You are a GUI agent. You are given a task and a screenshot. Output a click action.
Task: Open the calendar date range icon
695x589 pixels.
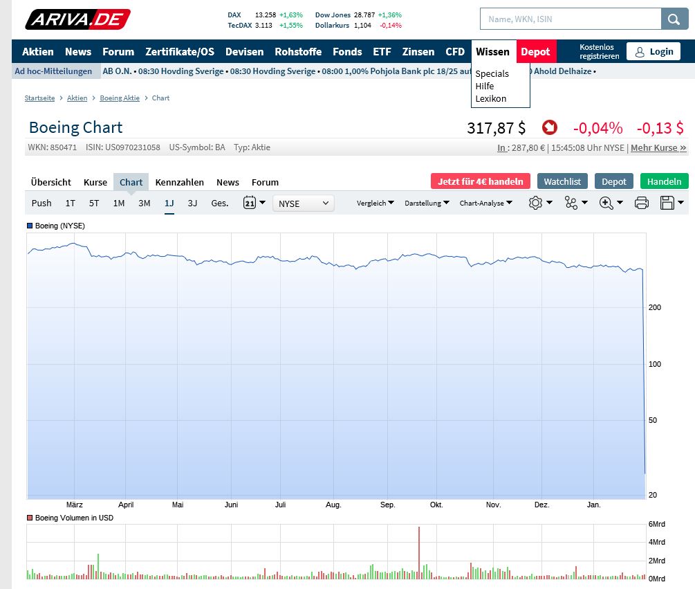250,203
